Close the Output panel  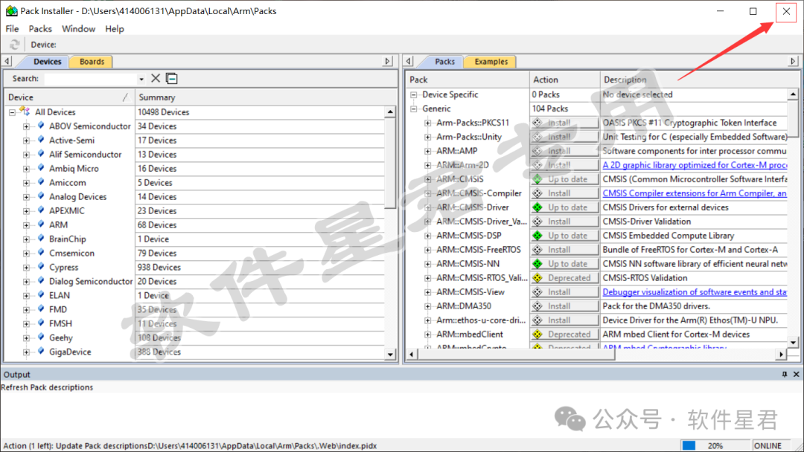coord(797,374)
